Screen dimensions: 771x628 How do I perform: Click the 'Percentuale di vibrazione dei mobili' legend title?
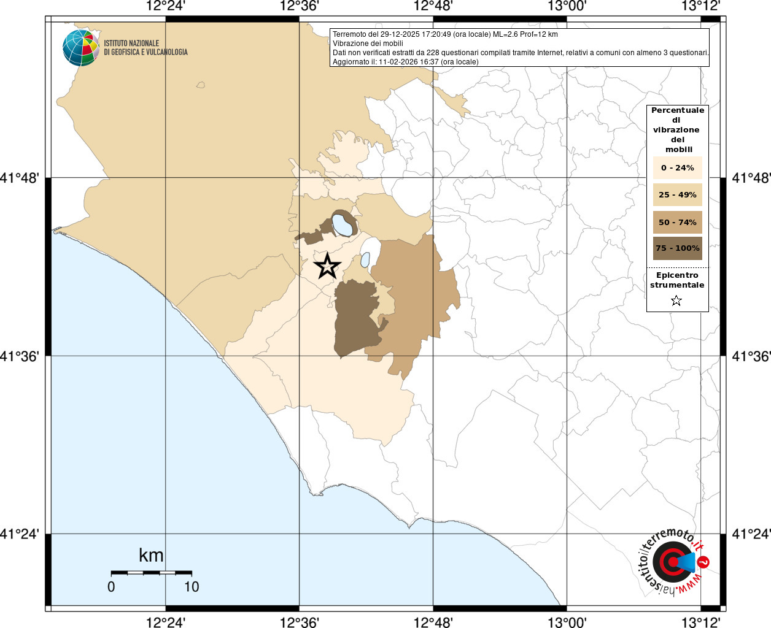677,129
